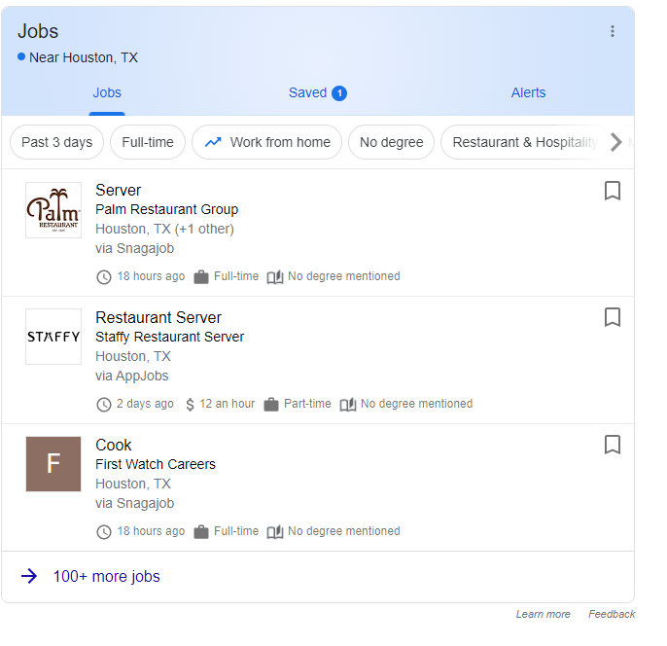Click the Staffy company logo
Viewport: 667px width, 646px height.
click(x=53, y=337)
